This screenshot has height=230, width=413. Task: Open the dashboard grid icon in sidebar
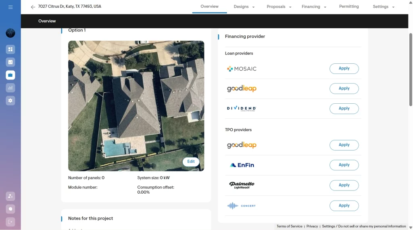10,49
